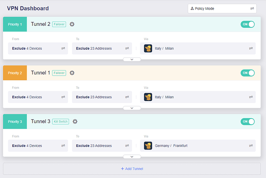Image resolution: width=266 pixels, height=178 pixels.
Task: Select the orange Priority 2 label
Action: point(15,73)
